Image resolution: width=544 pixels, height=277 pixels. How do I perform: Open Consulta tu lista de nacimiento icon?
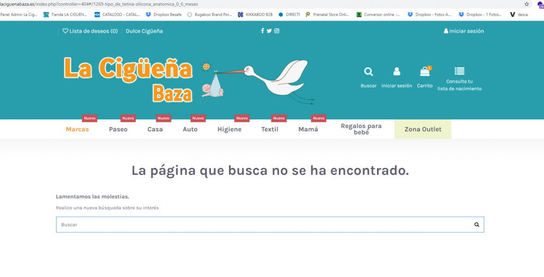click(459, 71)
